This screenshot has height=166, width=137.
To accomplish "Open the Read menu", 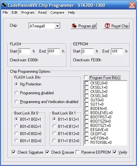I will click(42, 12).
